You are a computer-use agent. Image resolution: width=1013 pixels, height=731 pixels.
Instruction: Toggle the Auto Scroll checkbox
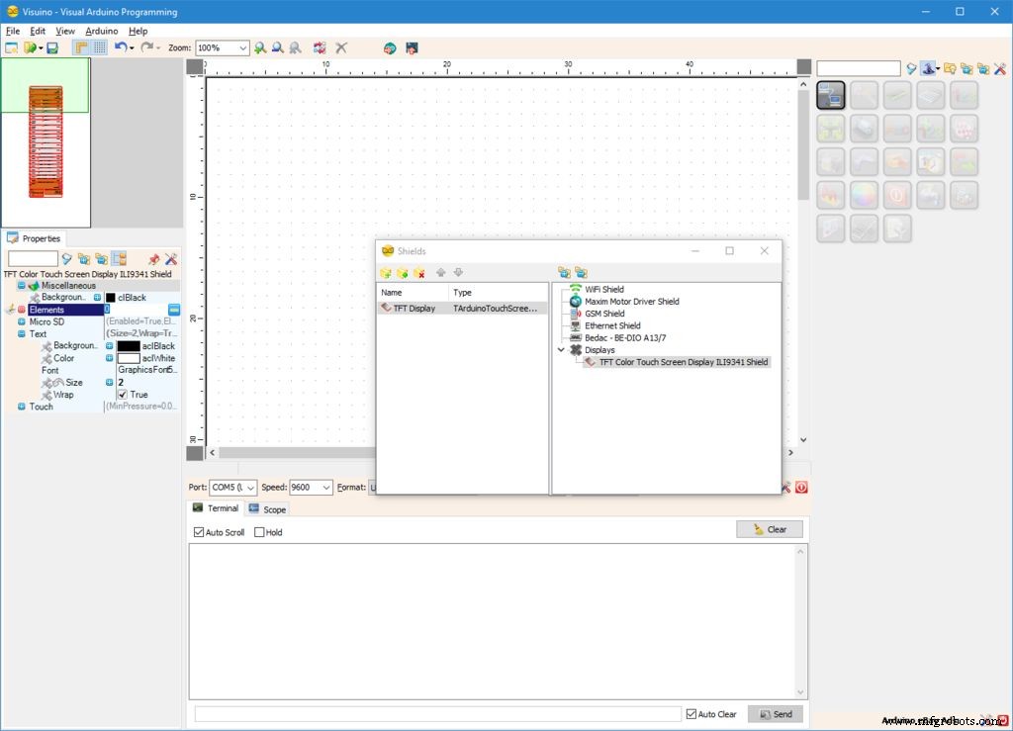[x=199, y=532]
